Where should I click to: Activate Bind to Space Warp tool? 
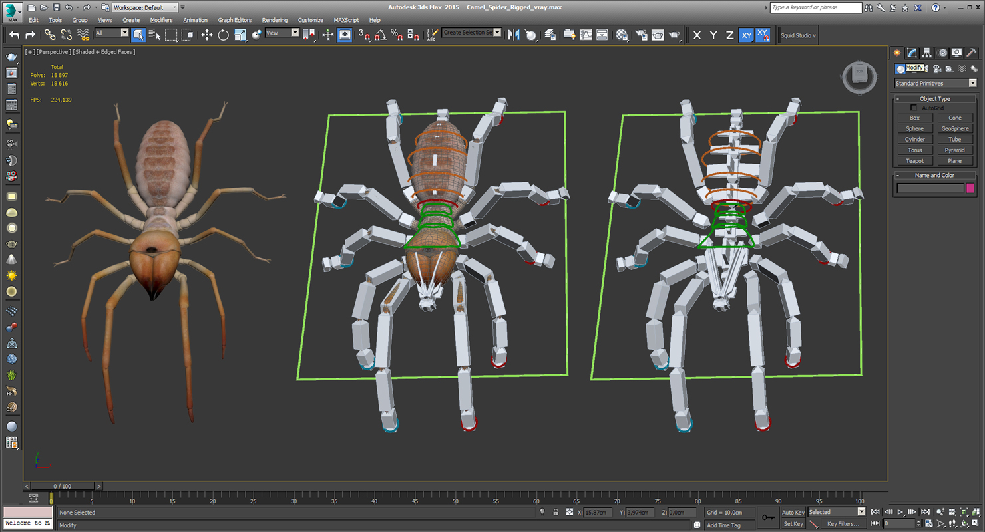pyautogui.click(x=83, y=35)
